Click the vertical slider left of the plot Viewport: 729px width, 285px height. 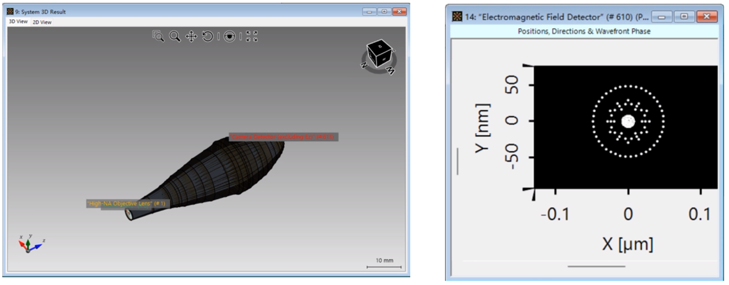[458, 161]
